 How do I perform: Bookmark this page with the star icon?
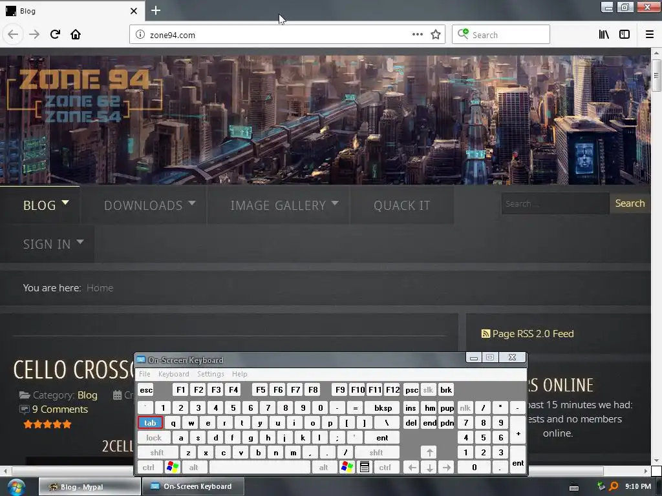click(436, 35)
